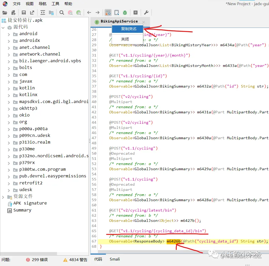Open comment search icon (green)

[x=79, y=13]
